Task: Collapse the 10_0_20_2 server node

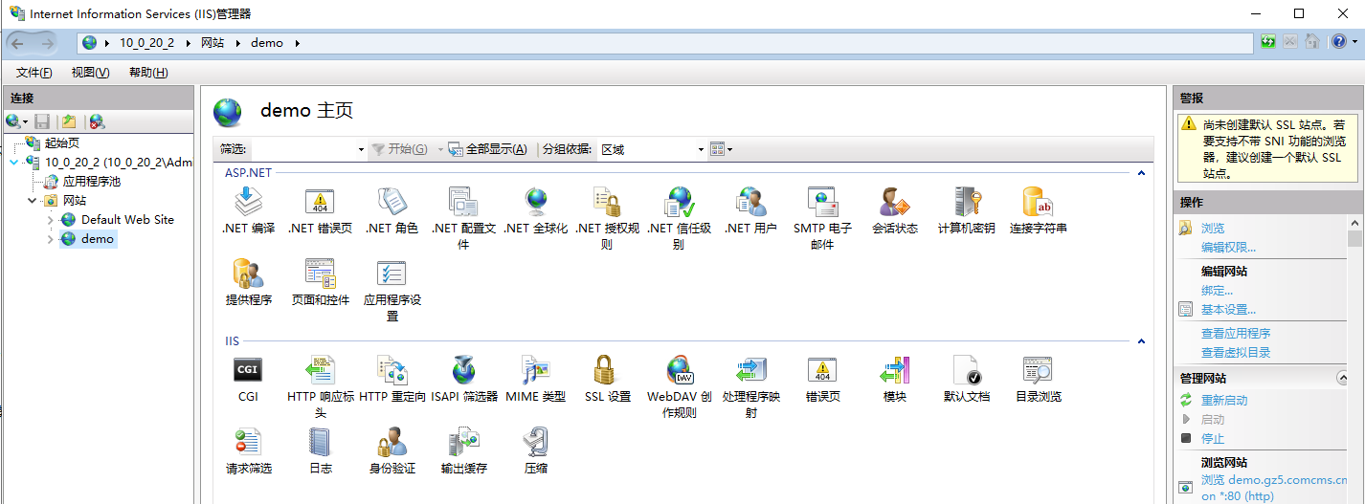Action: (x=13, y=163)
